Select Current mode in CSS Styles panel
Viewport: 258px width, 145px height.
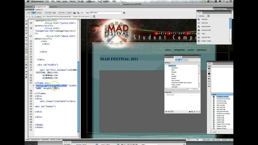click(185, 60)
